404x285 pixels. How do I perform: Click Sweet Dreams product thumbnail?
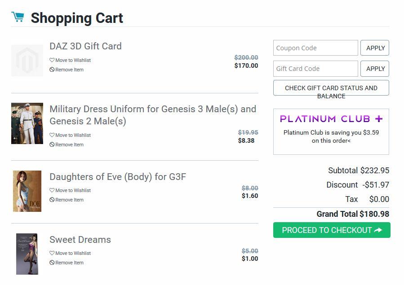point(27,254)
